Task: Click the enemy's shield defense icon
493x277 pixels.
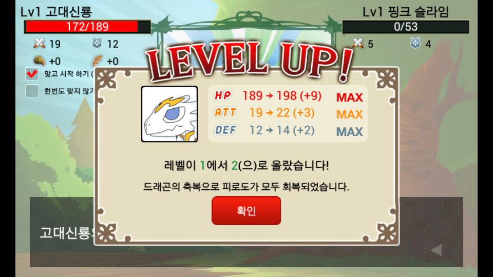Action: coord(415,43)
